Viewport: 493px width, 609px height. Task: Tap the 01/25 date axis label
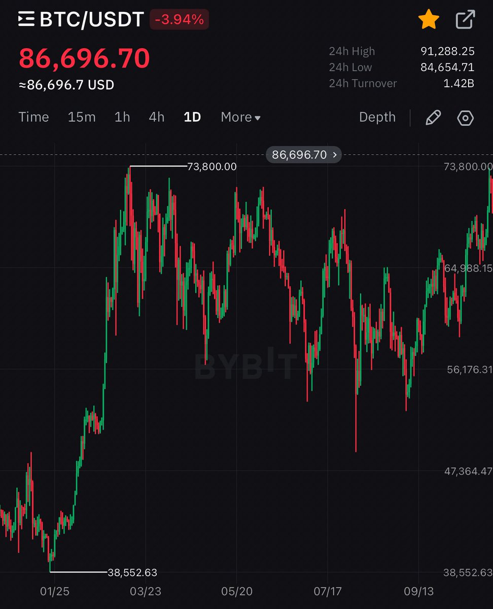(55, 591)
